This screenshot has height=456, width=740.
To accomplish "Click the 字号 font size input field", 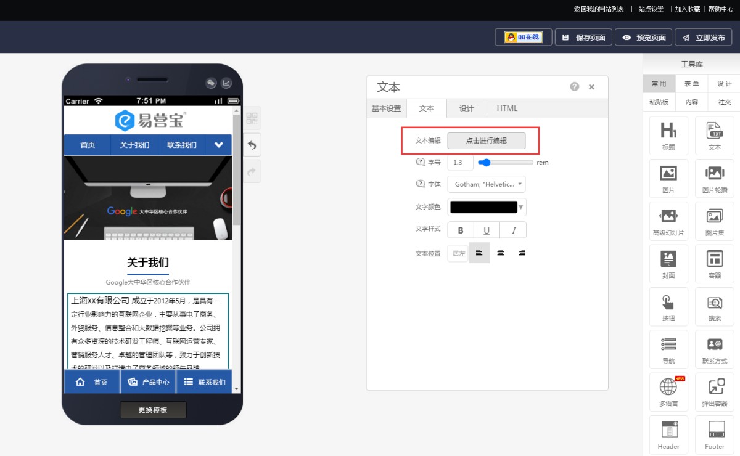I will 461,162.
